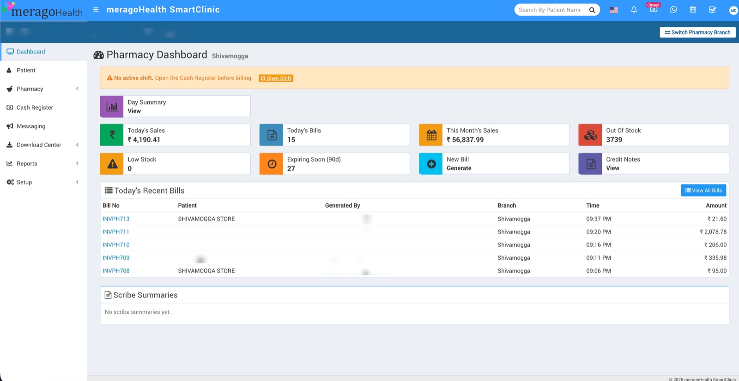Image resolution: width=739 pixels, height=381 pixels.
Task: Click the Expiring Soon count 27
Action: tap(291, 169)
